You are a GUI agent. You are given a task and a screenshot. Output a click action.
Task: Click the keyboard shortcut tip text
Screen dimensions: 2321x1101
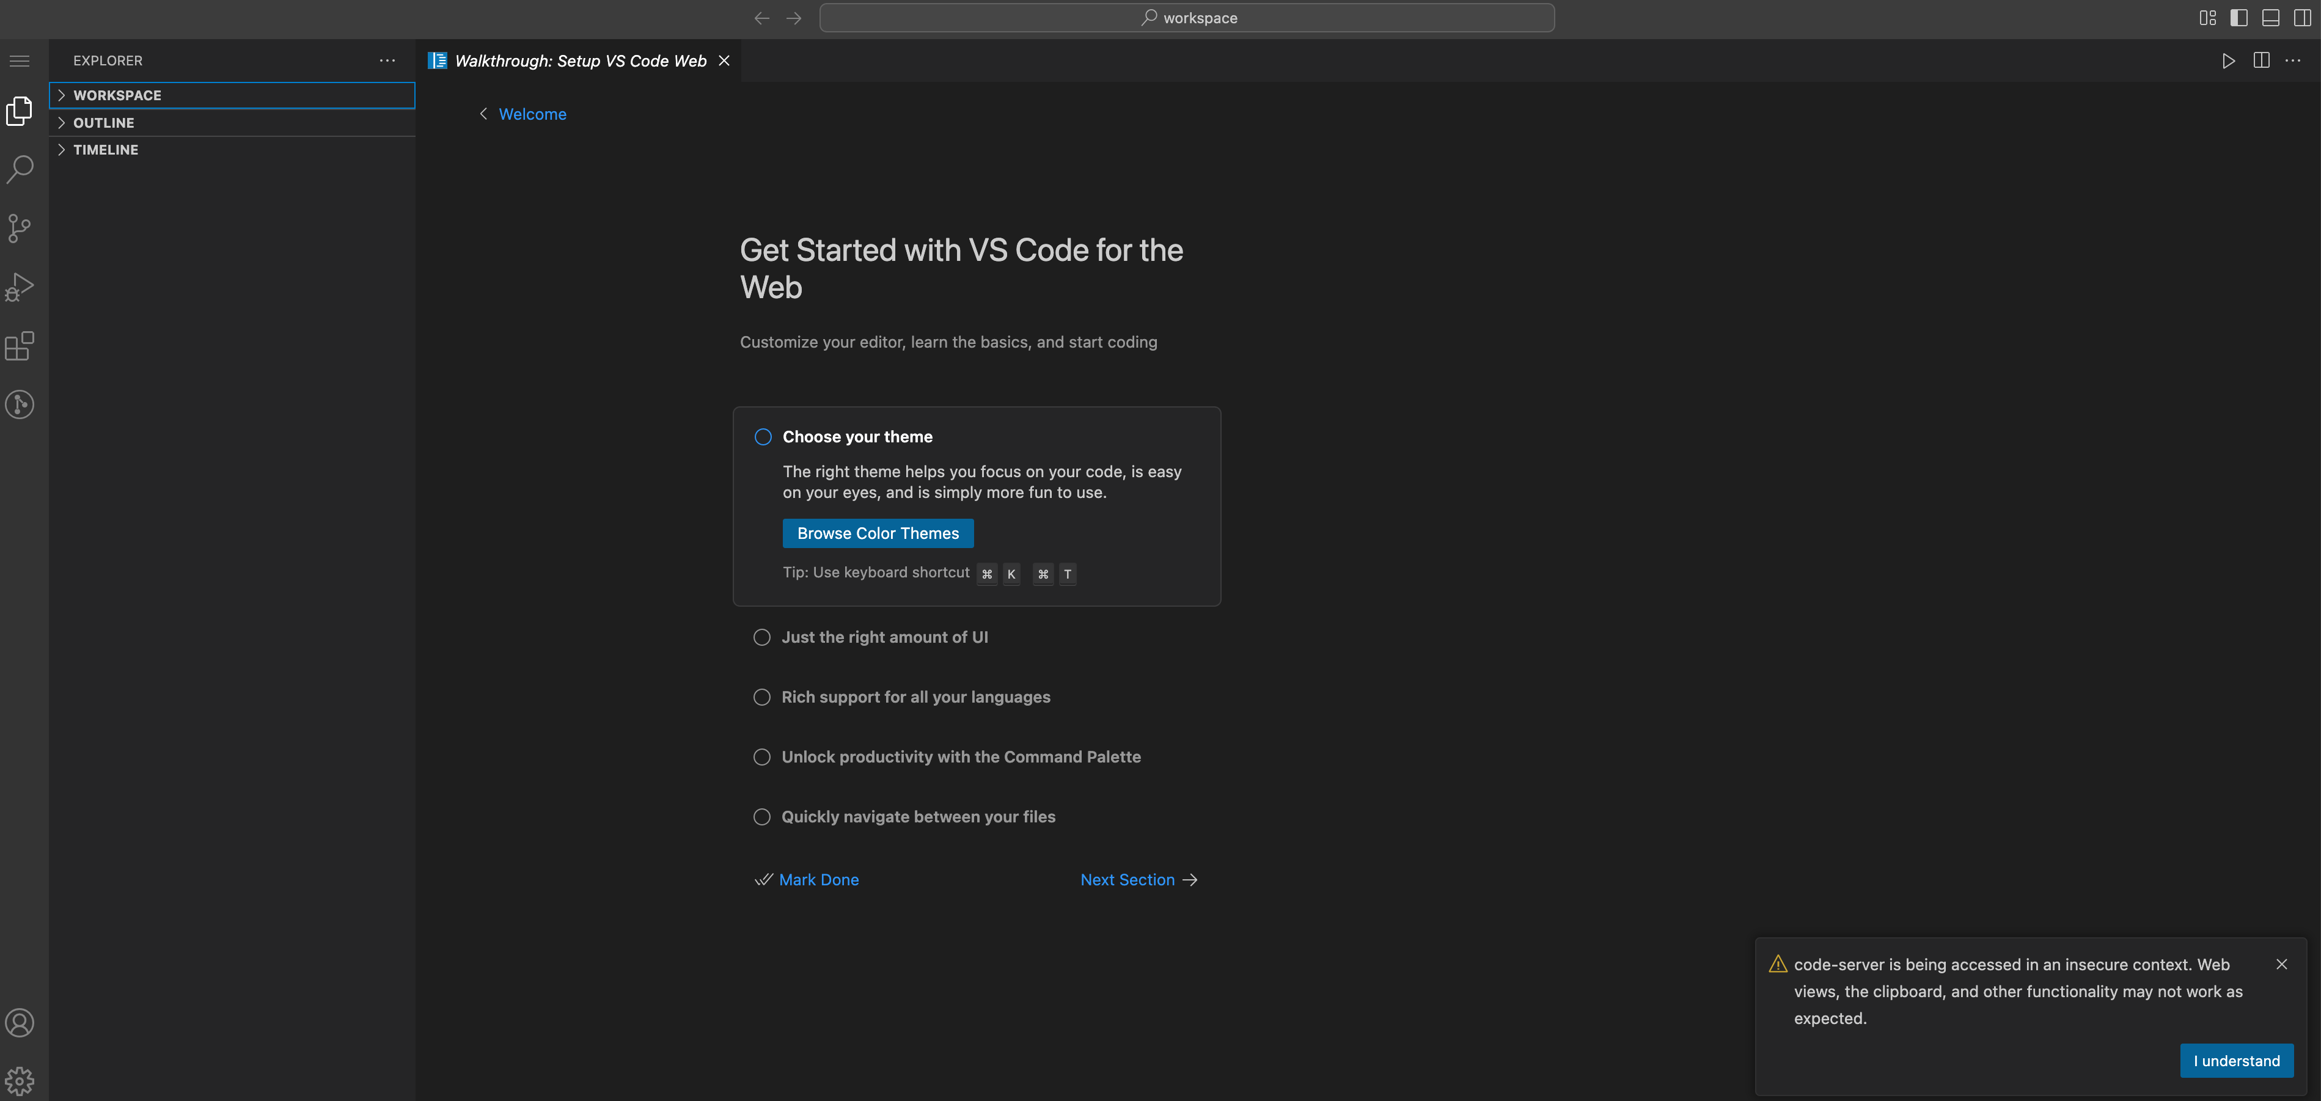pos(876,572)
